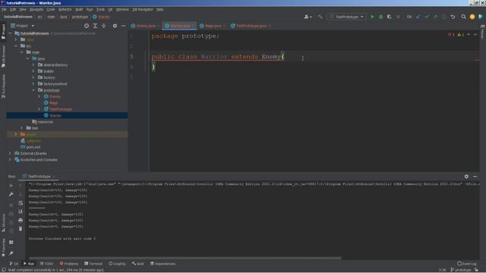Open the Dependencies tool window
The image size is (486, 273).
163,264
